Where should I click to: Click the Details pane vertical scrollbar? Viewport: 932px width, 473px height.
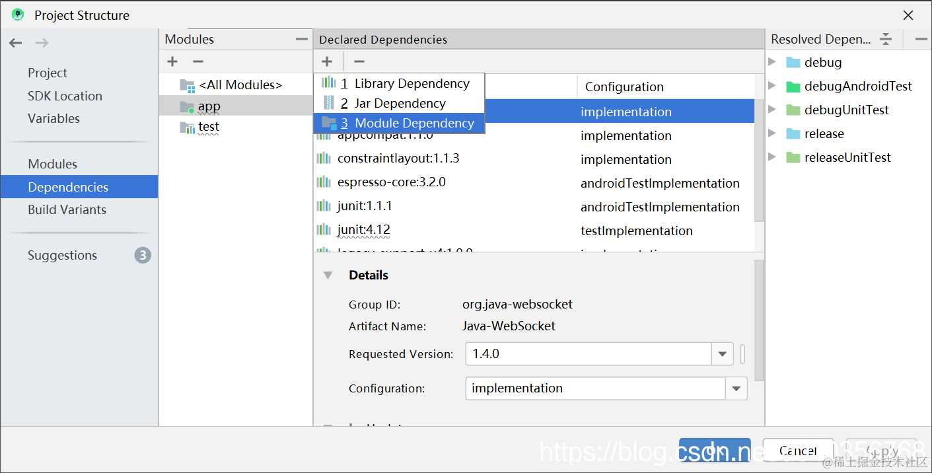759,320
